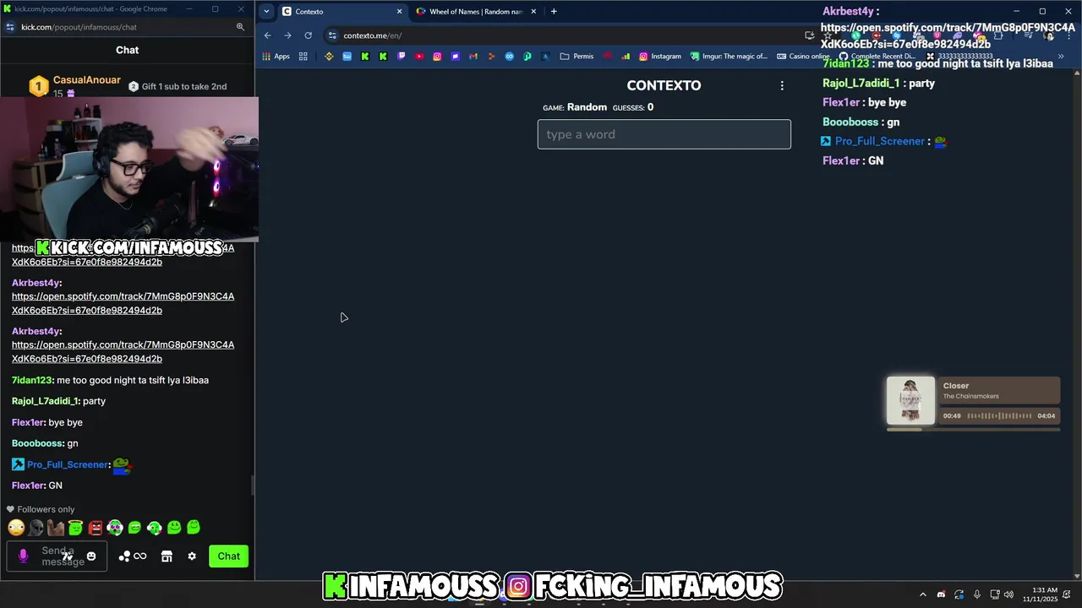1082x608 pixels.
Task: Click username Booobooss in chat
Action: (x=37, y=443)
